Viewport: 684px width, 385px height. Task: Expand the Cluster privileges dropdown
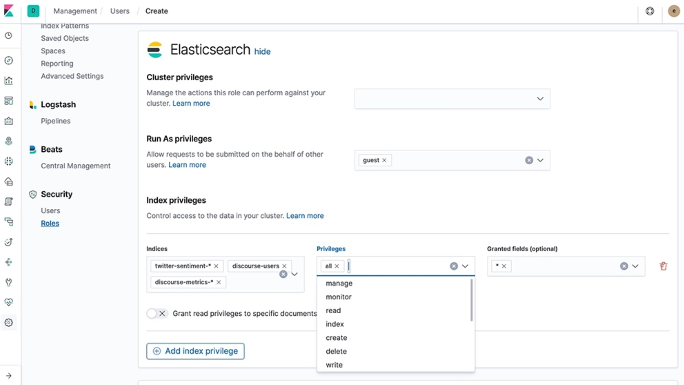pyautogui.click(x=540, y=99)
